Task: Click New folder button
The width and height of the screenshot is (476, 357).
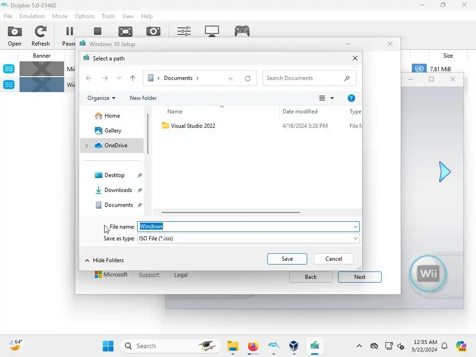Action: pyautogui.click(x=143, y=98)
